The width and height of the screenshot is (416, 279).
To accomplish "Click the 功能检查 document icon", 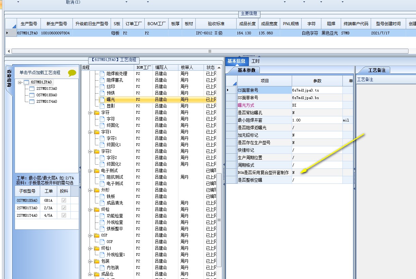I will tap(102, 216).
